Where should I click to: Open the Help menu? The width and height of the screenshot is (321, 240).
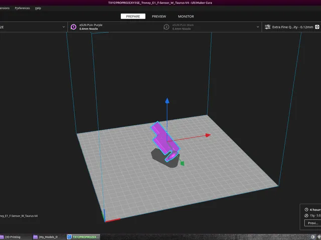[38, 8]
